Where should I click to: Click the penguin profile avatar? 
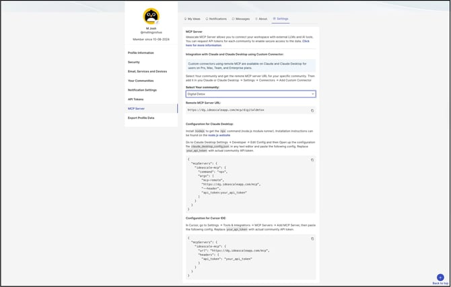151,16
